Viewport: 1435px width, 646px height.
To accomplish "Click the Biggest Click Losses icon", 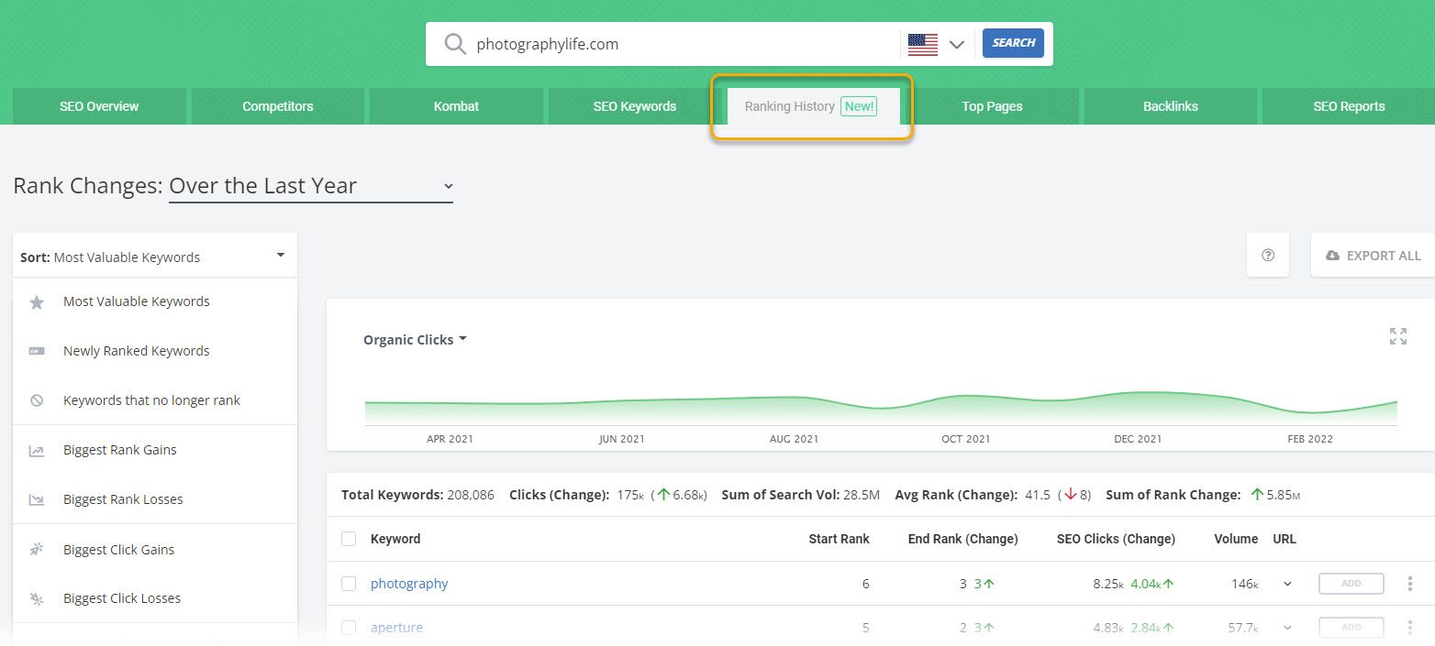I will pos(37,598).
